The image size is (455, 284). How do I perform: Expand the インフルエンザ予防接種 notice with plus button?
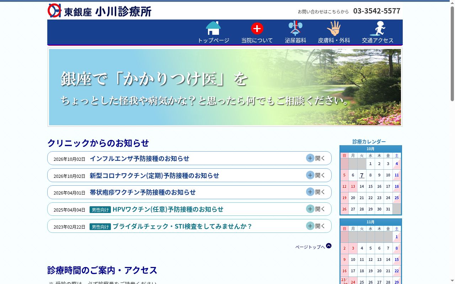tap(310, 158)
